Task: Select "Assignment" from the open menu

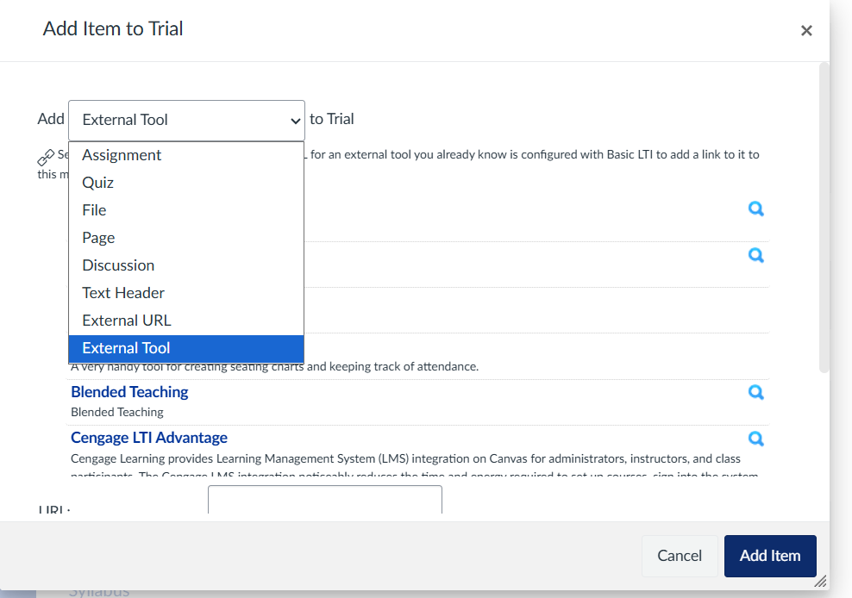Action: [x=121, y=154]
